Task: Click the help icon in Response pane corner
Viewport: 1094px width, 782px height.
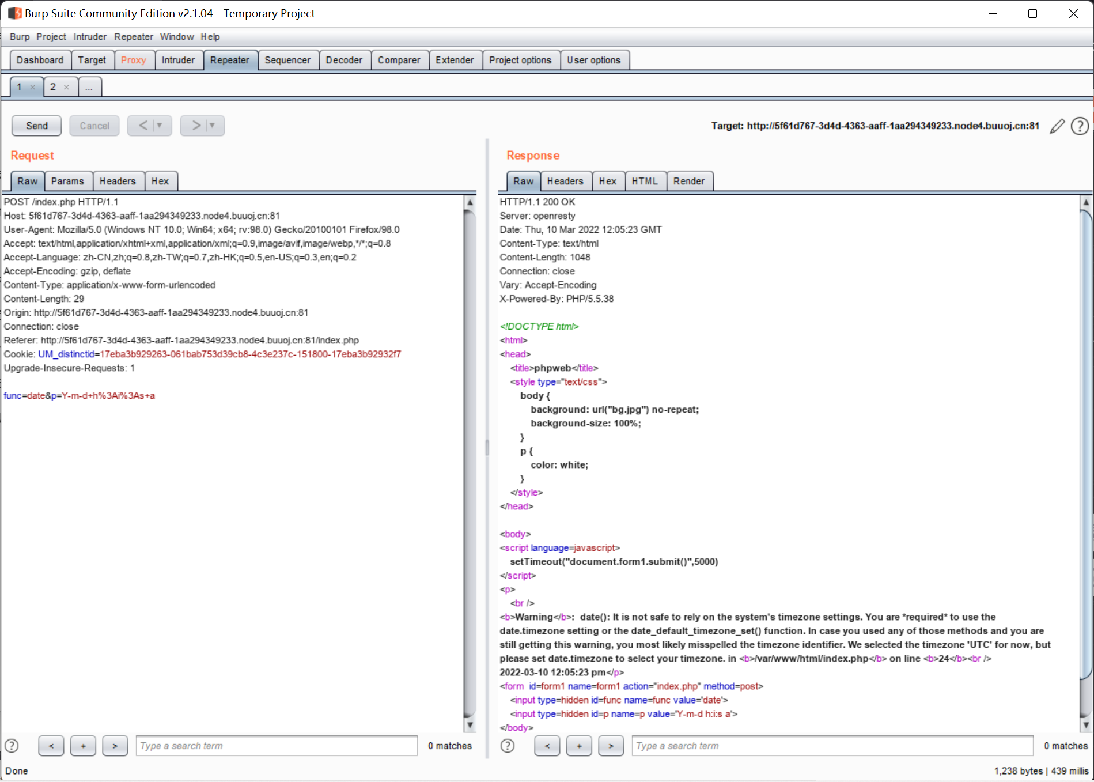Action: point(507,745)
